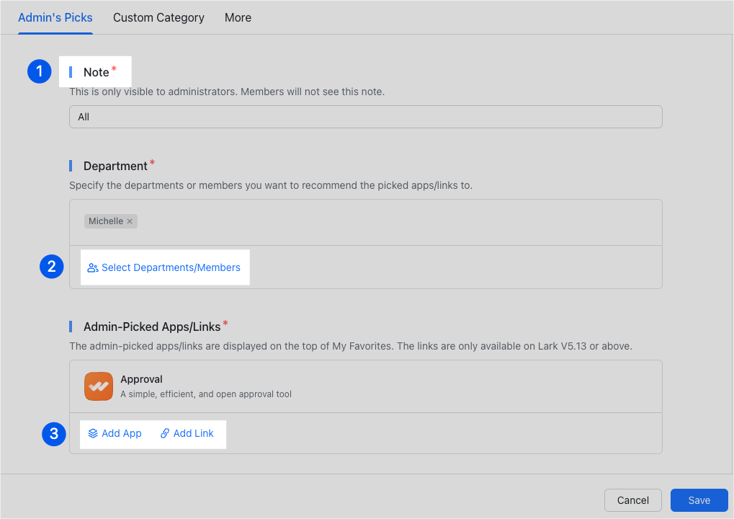
Task: Click the chain icon for Add Link
Action: pyautogui.click(x=165, y=434)
